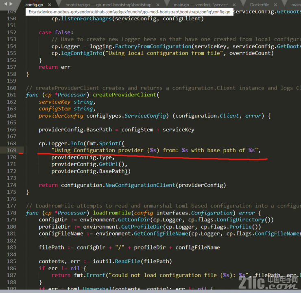The height and width of the screenshot is (293, 301).
Task: Click 'case false:' on line 152
Action: [x=56, y=32]
